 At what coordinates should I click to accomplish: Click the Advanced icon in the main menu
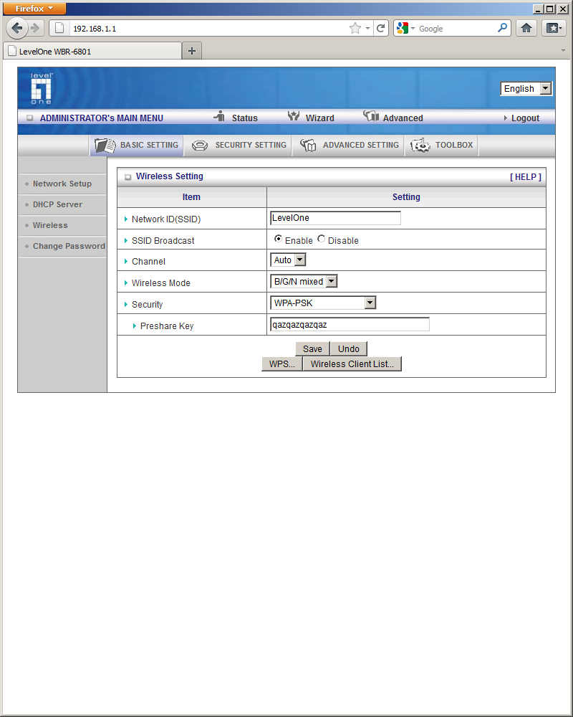click(371, 116)
